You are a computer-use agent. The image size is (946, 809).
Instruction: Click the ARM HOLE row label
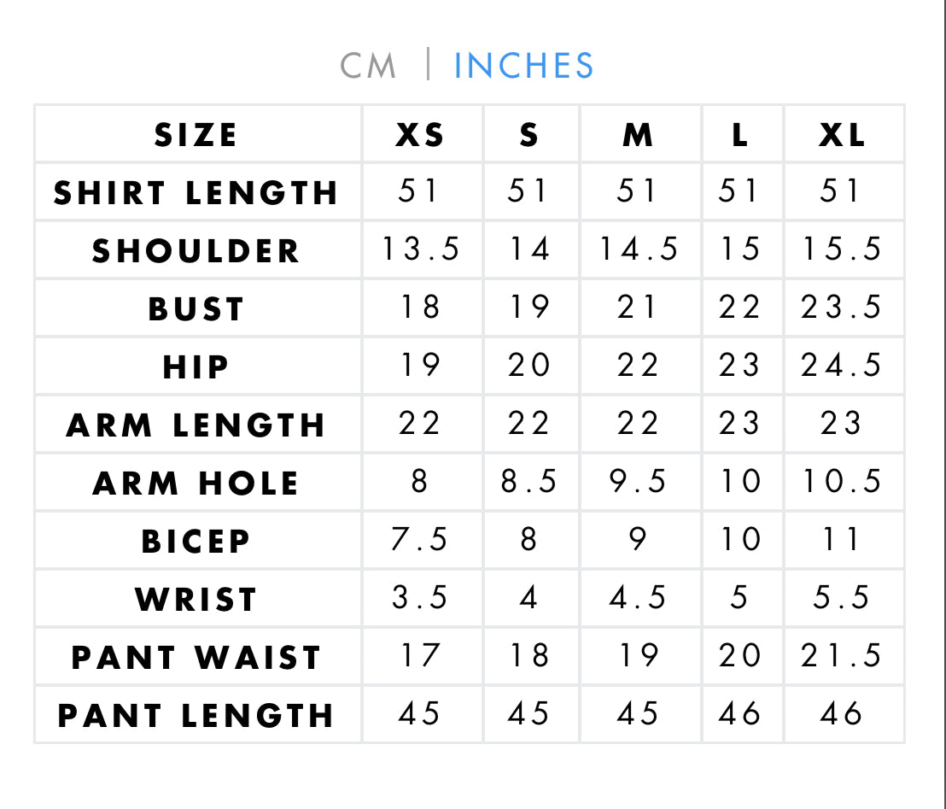196,483
